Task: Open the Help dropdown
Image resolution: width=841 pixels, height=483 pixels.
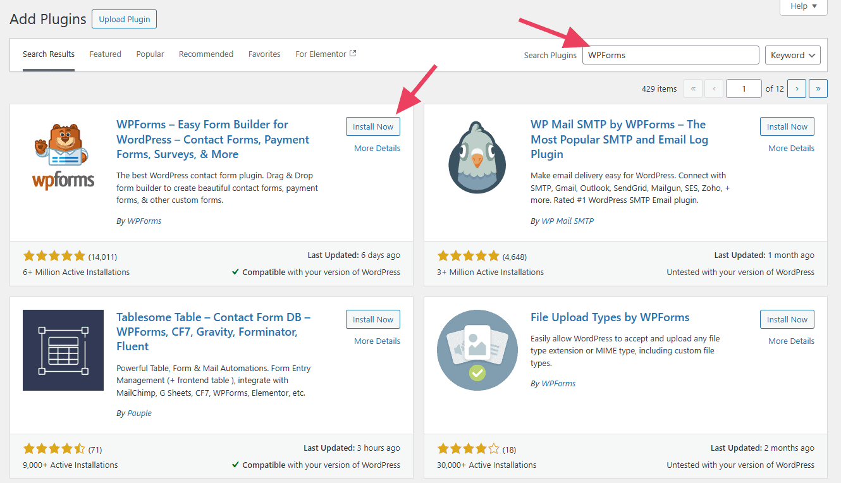Action: 804,6
